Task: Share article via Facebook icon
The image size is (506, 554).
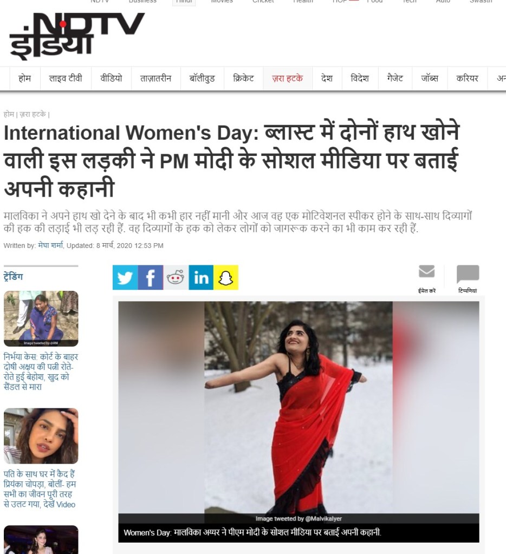Action: coord(151,277)
